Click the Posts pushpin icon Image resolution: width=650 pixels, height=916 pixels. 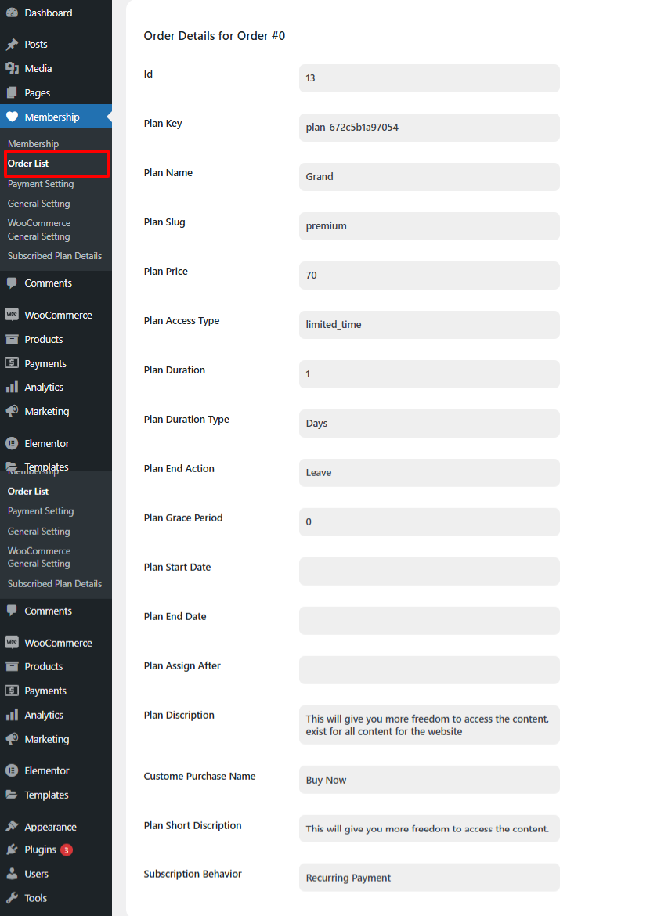pyautogui.click(x=12, y=45)
